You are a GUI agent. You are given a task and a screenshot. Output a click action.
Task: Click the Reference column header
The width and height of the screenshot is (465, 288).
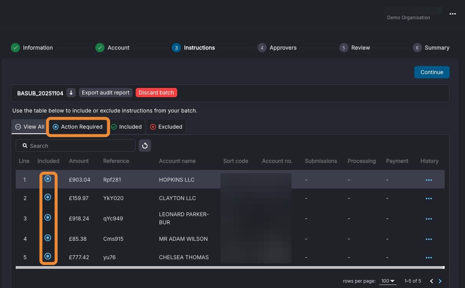[x=116, y=161]
